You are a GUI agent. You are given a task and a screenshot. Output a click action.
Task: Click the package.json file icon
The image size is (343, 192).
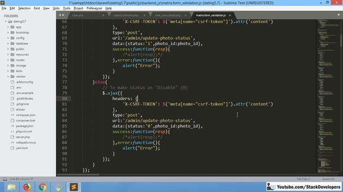[12, 126]
